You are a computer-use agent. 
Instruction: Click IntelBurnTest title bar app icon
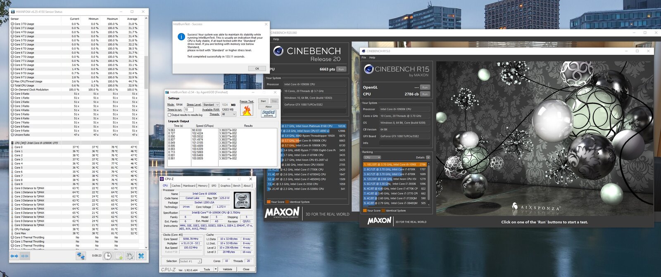pos(167,92)
